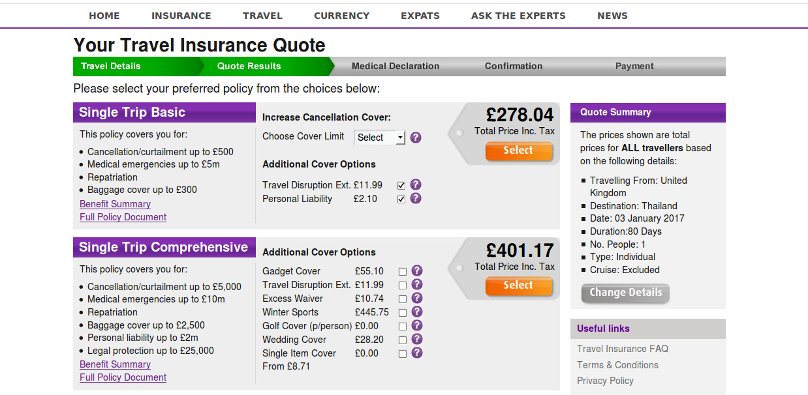
Task: Open the Choose Cover Limit Select dropdown
Action: (380, 138)
